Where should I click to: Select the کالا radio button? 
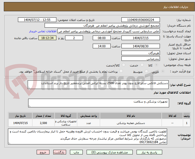(x=157, y=65)
